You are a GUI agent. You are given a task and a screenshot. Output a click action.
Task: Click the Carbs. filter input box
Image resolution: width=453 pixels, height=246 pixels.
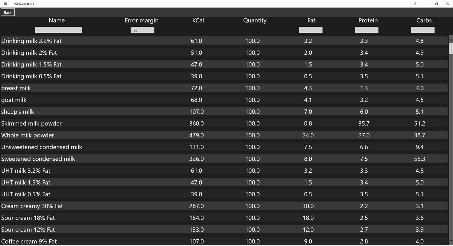tap(423, 30)
